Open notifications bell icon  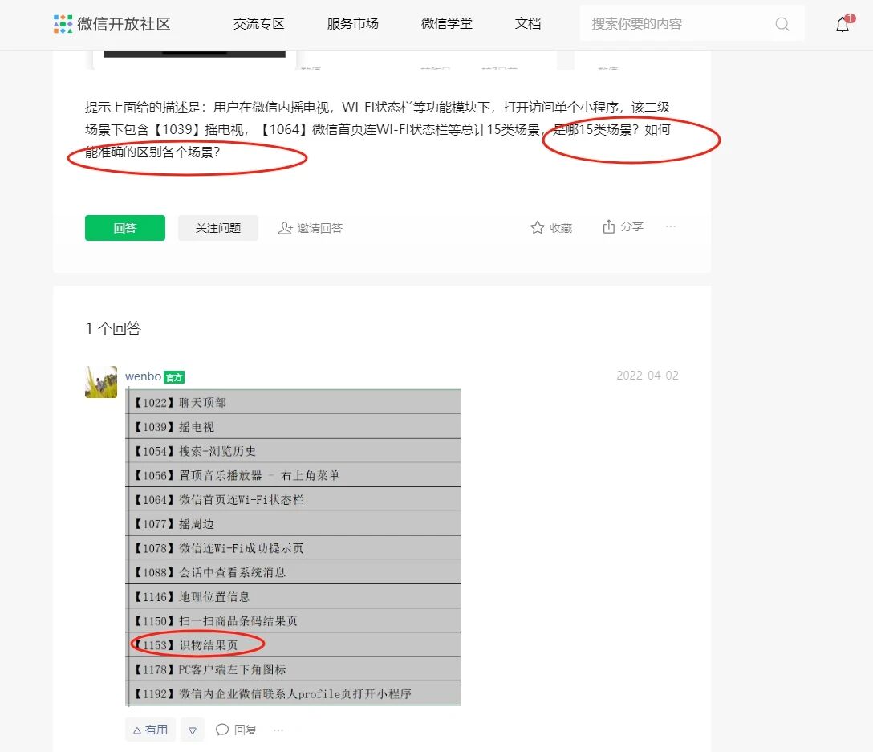coord(843,25)
